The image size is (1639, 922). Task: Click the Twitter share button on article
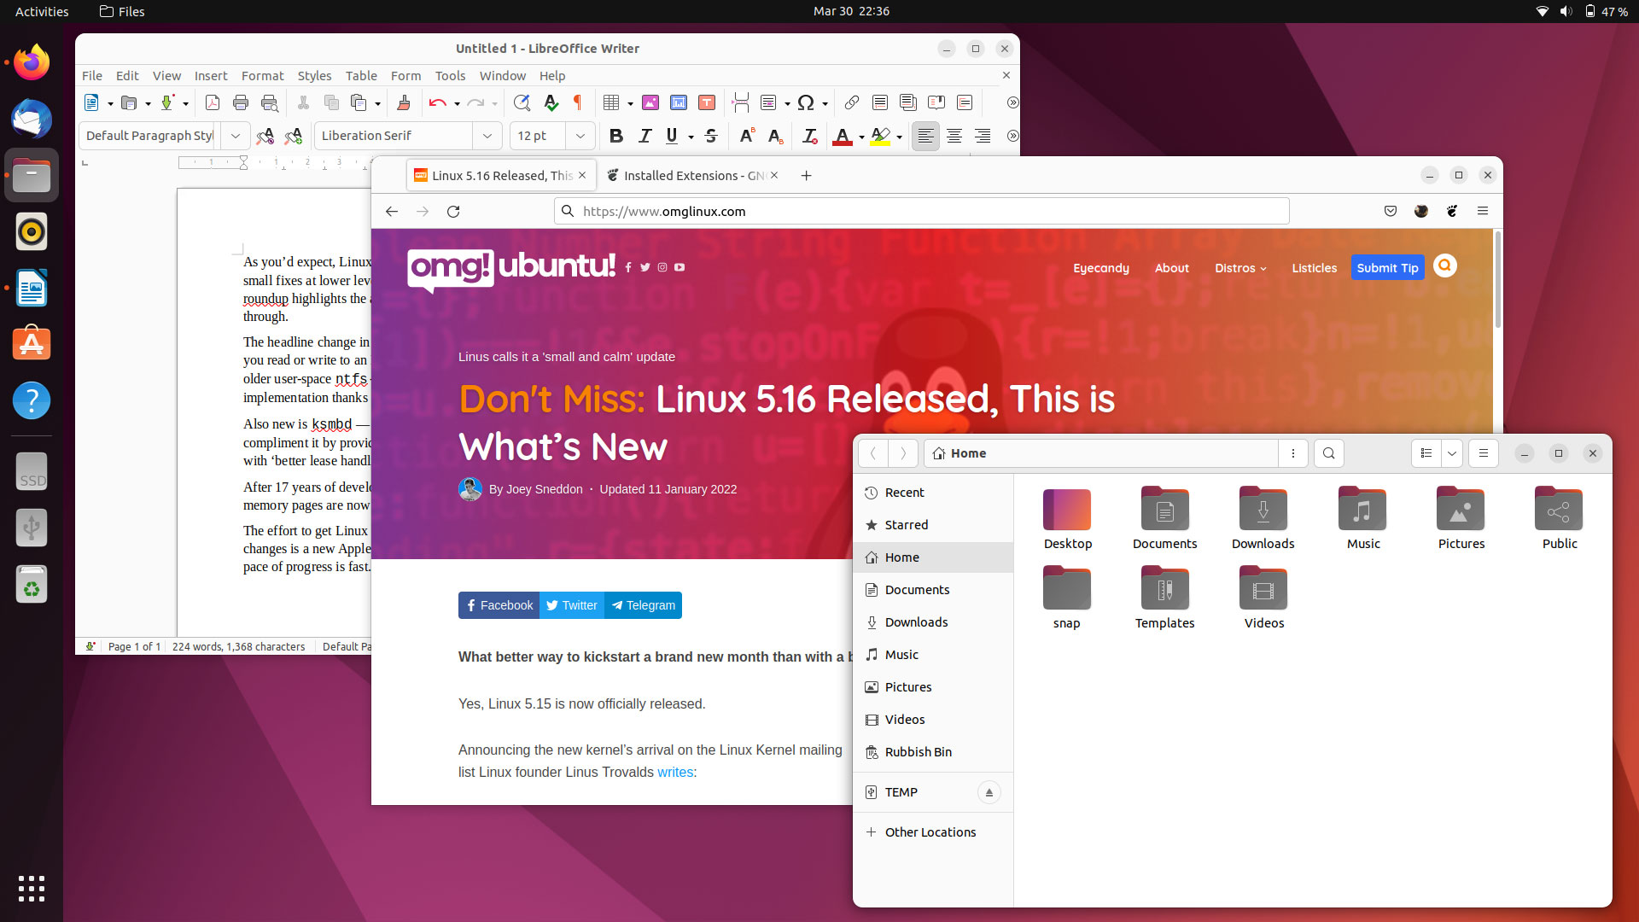(x=572, y=605)
